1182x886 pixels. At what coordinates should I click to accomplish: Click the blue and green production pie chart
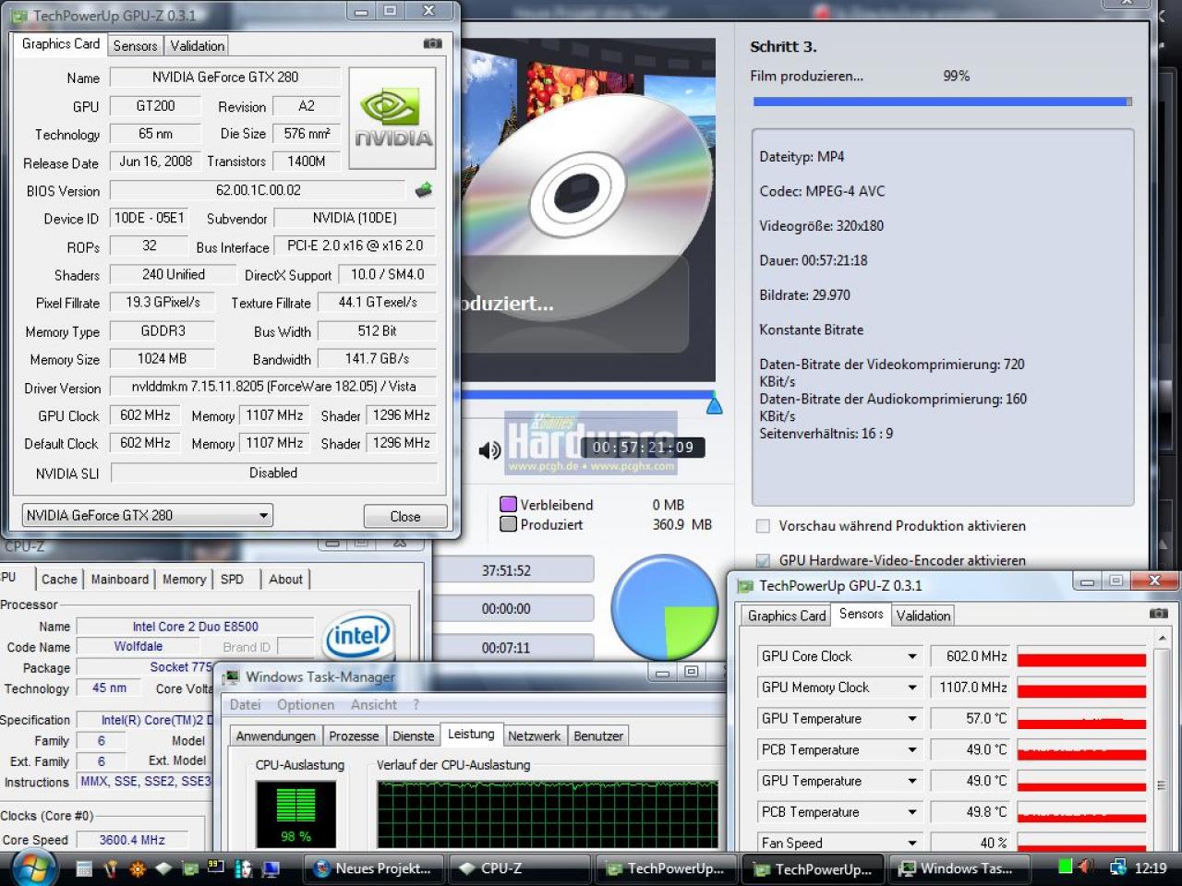click(665, 607)
